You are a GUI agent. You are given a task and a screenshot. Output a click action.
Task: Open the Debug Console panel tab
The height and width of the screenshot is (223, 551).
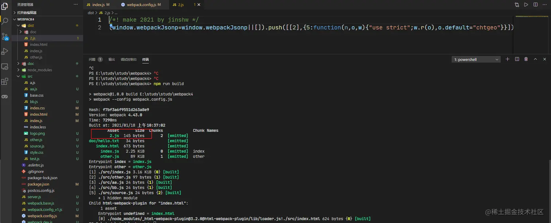129,59
